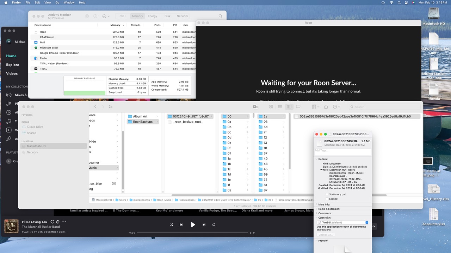
Task: Click the Add Tags field
Action: 342,152
